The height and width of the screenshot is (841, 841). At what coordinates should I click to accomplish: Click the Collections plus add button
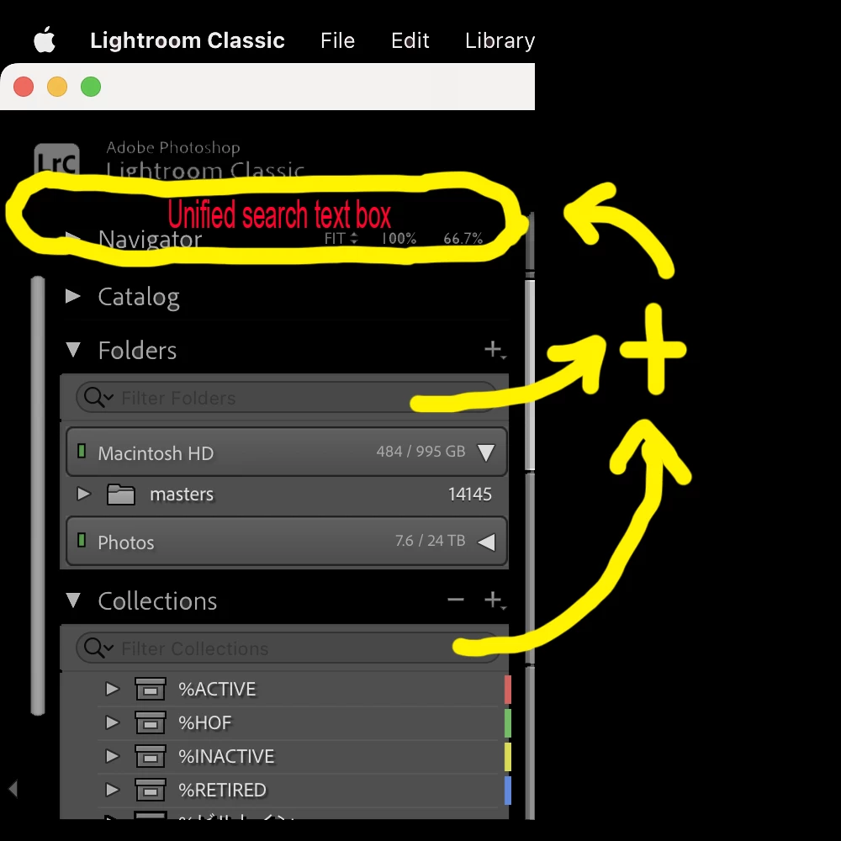495,600
